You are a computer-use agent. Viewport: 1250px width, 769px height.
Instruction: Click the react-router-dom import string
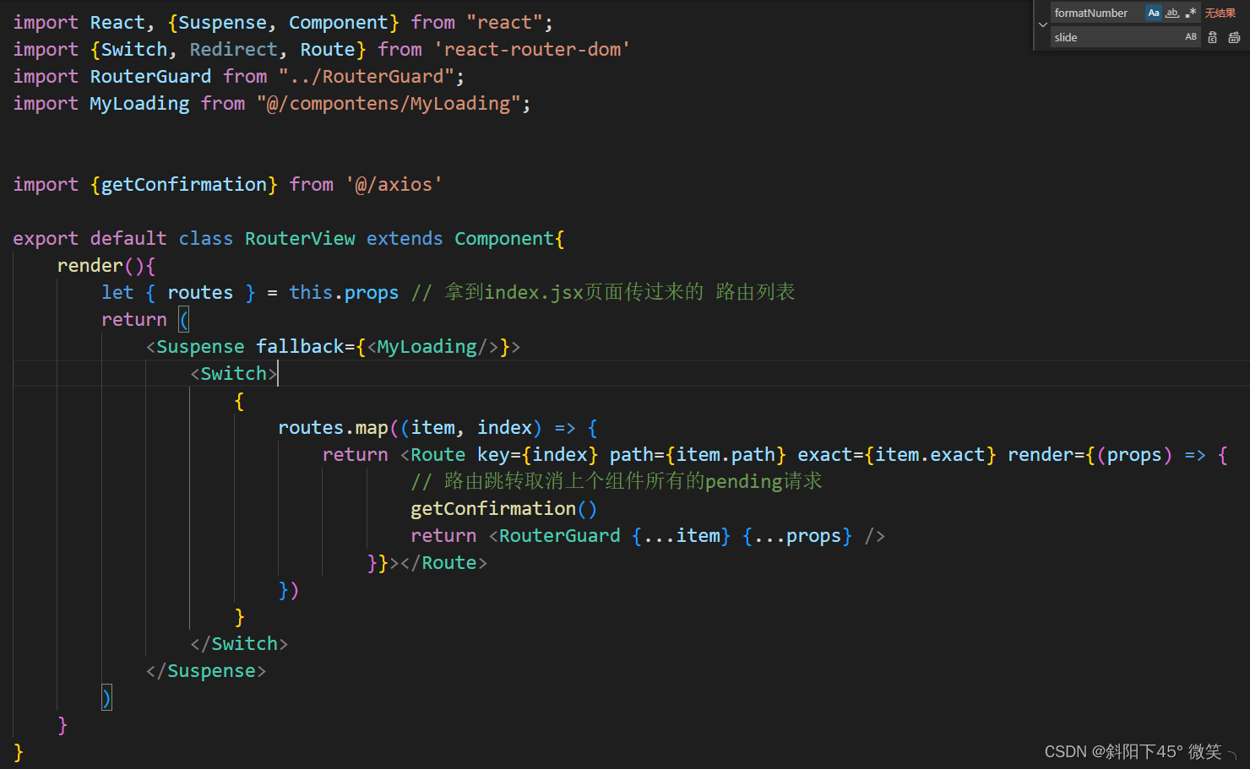pyautogui.click(x=534, y=49)
